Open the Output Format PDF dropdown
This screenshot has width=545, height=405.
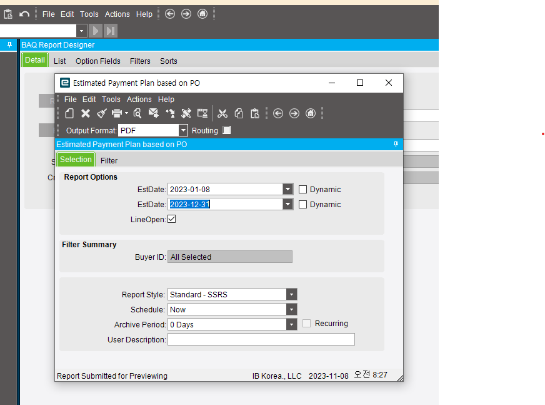(183, 131)
